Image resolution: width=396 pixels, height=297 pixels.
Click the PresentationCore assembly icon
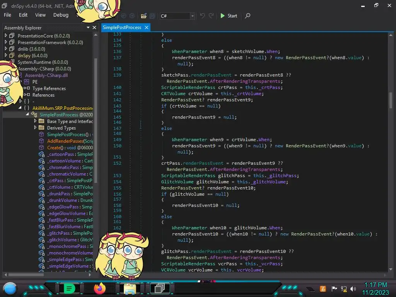(12, 36)
